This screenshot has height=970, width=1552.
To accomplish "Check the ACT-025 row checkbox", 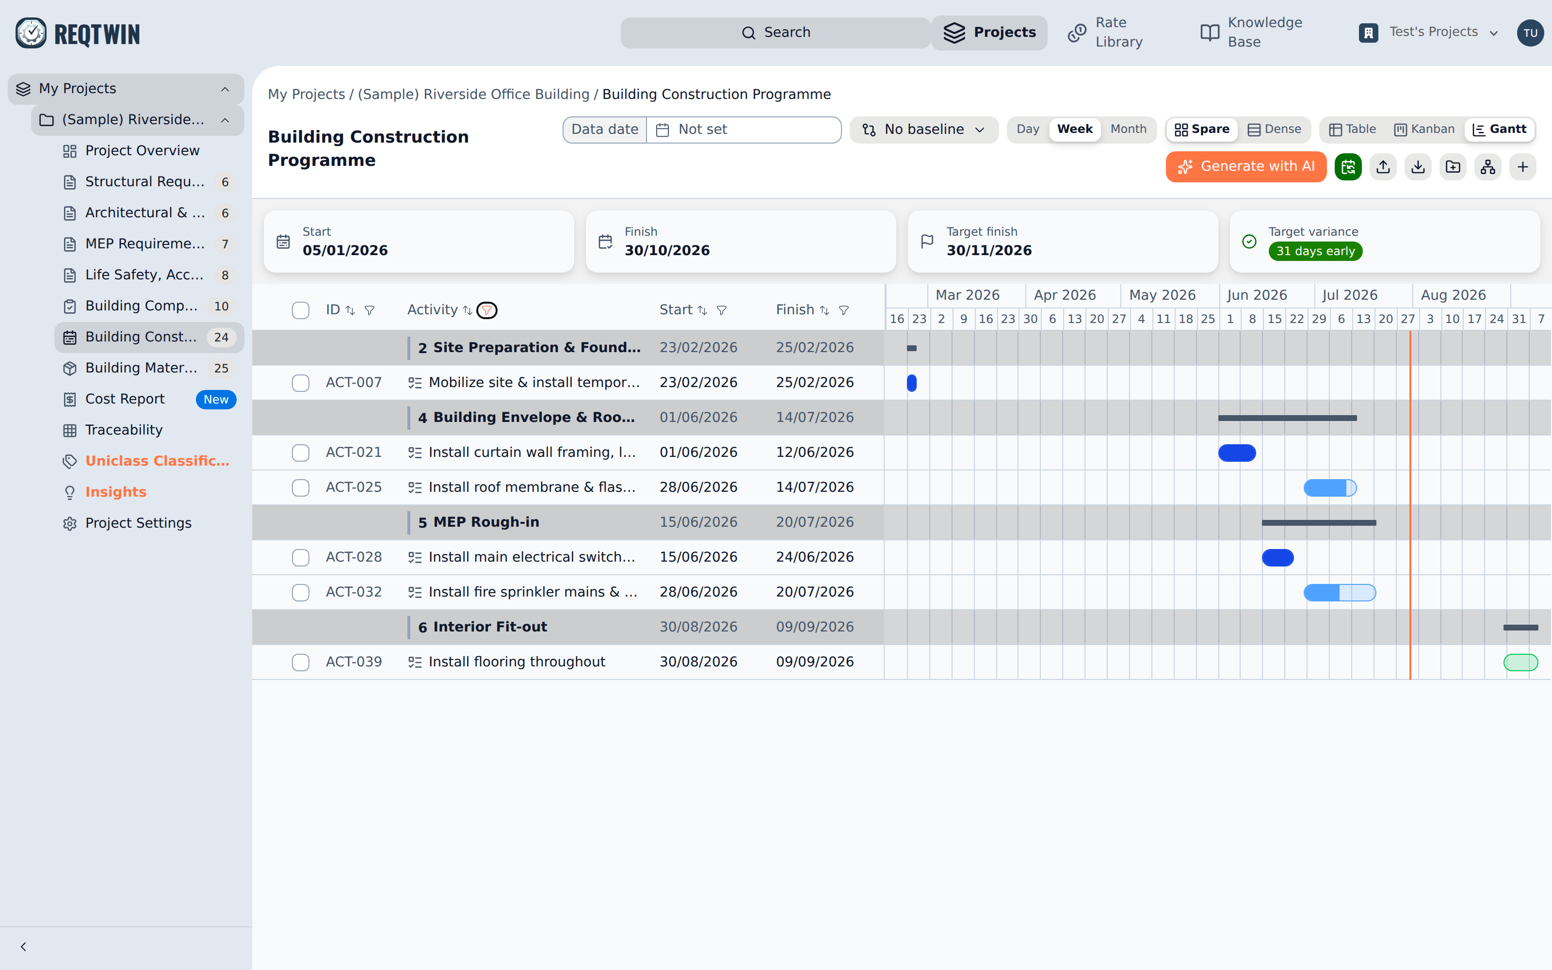I will [x=300, y=487].
